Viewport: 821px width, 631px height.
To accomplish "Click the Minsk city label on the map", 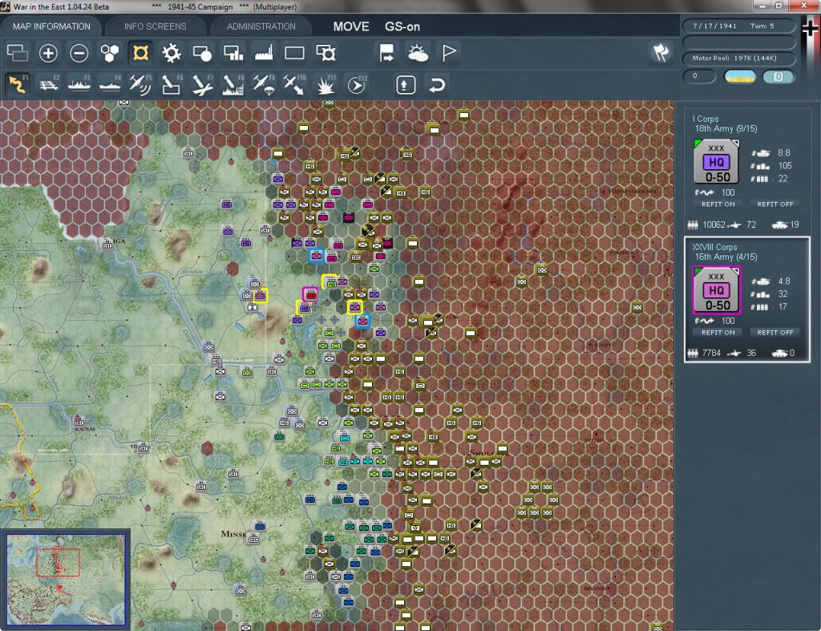I will [233, 534].
